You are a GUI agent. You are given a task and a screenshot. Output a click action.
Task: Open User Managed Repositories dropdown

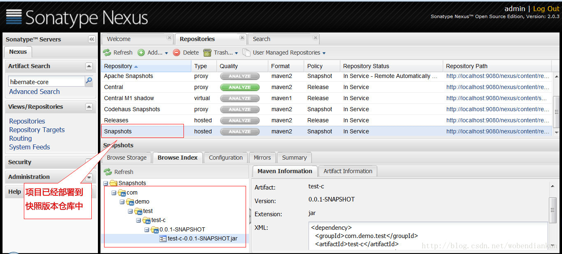(x=284, y=53)
